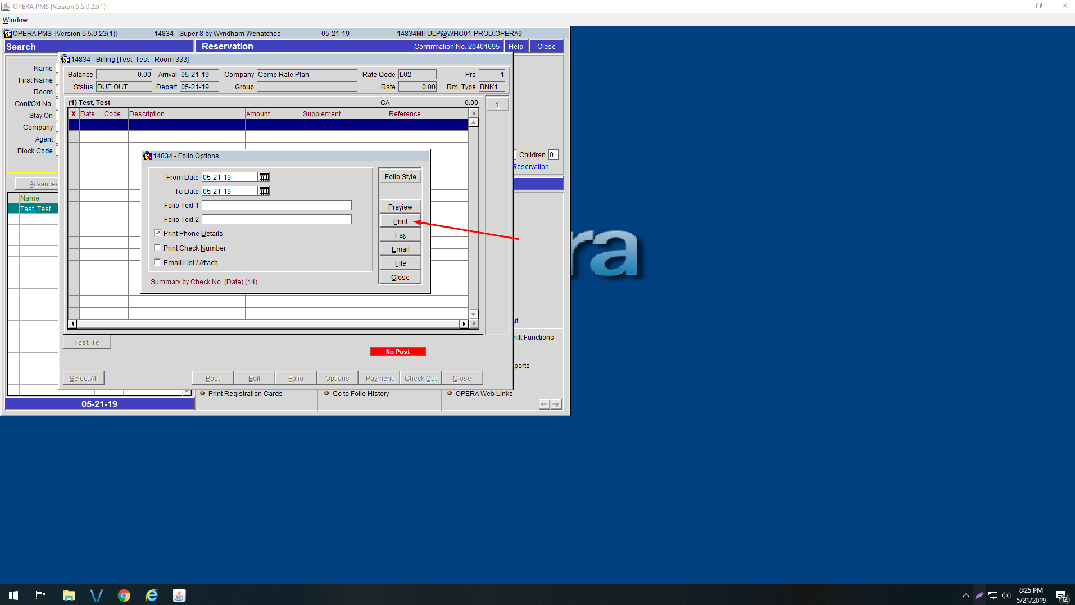Open Internet Explorer from the taskbar
The image size is (1075, 605).
click(151, 595)
